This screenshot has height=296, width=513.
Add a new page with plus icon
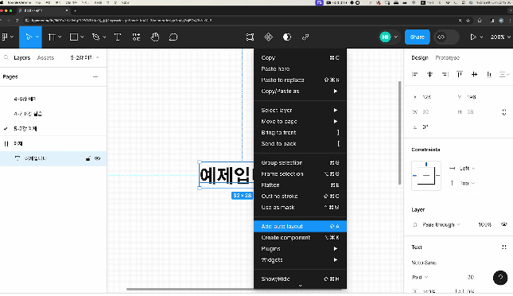pyautogui.click(x=95, y=77)
